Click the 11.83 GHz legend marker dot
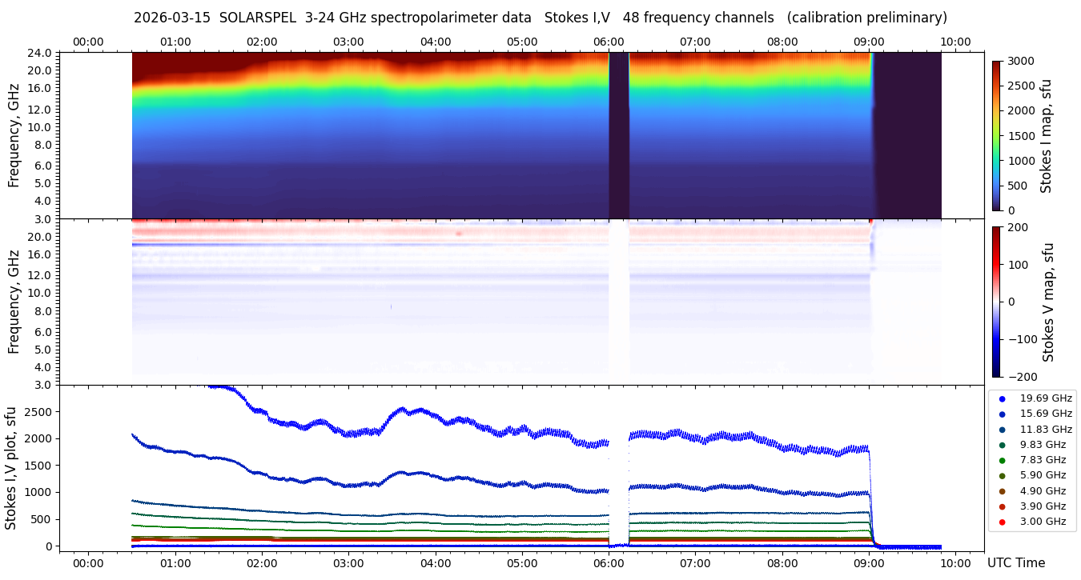The image size is (1081, 580). coord(1002,429)
